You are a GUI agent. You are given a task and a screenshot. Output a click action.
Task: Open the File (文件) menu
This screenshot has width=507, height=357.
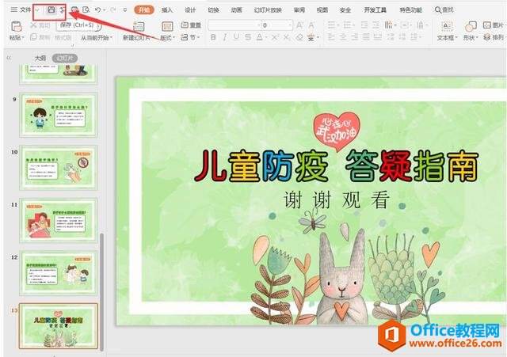21,9
